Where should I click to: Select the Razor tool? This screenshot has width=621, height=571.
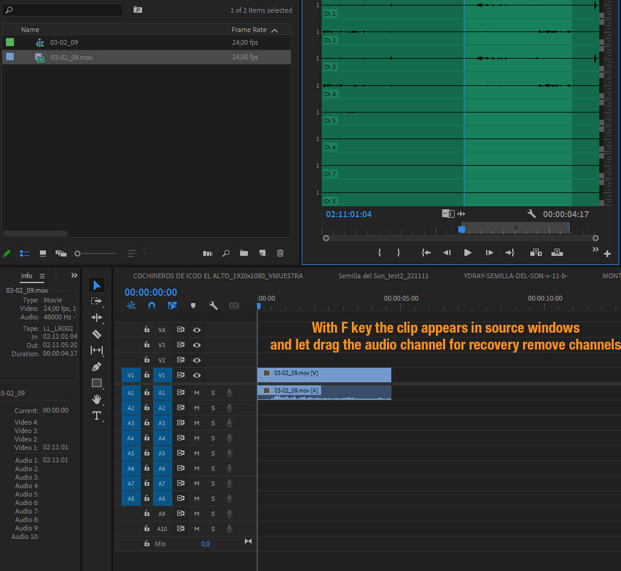point(97,333)
